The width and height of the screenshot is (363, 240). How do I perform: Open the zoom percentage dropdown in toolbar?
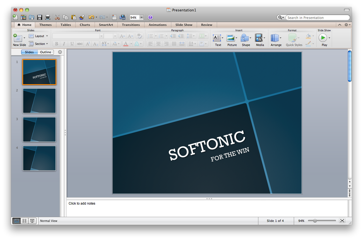pos(141,18)
